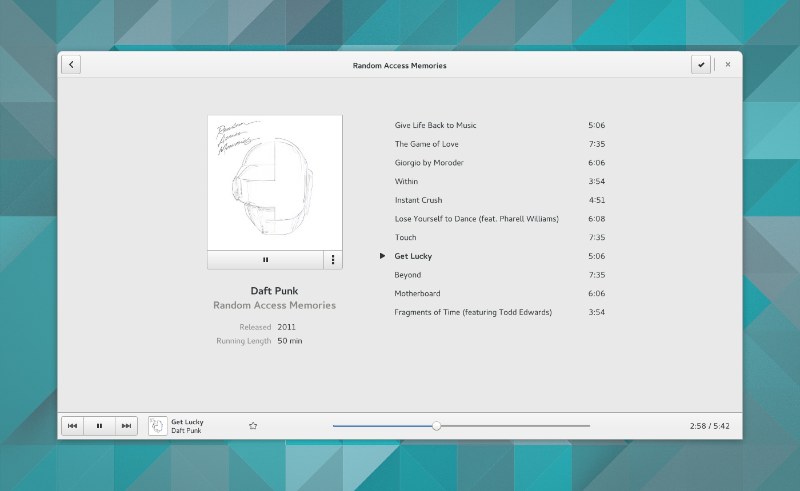This screenshot has width=800, height=491.
Task: Click the 2:58 / 5:42 time display
Action: 710,426
